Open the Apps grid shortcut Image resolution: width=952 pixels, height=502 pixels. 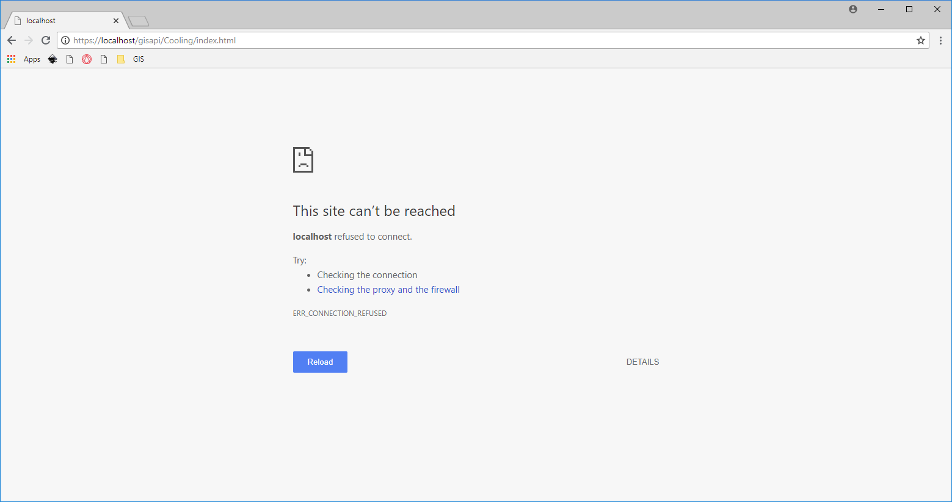tap(24, 59)
